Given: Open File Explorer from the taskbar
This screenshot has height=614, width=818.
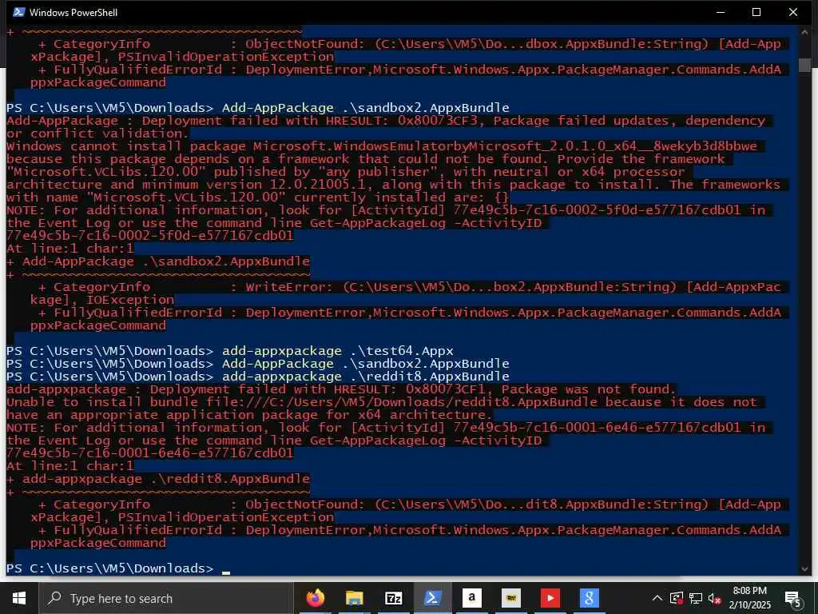Looking at the screenshot, I should (x=354, y=598).
